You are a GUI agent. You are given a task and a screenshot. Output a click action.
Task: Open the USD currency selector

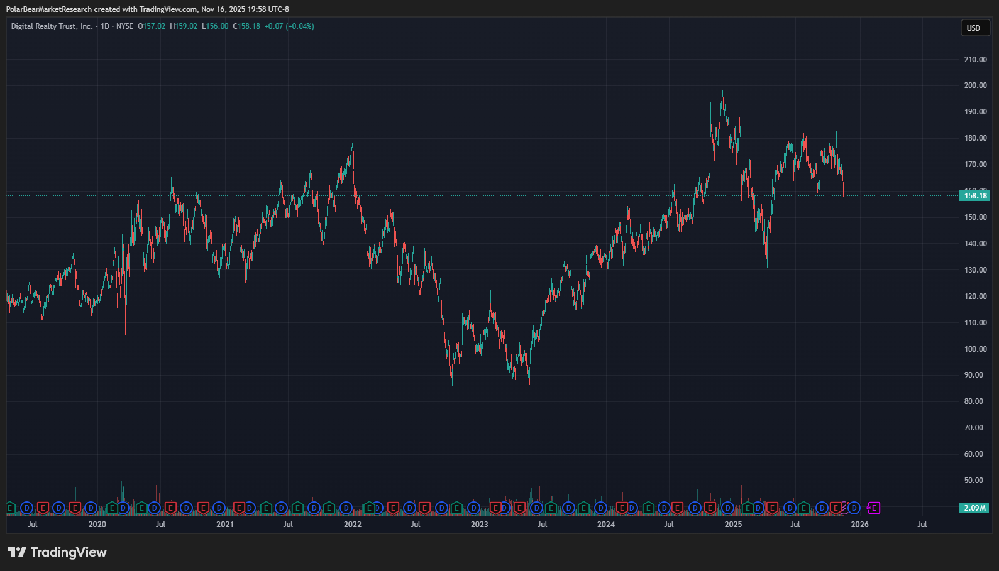coord(974,28)
